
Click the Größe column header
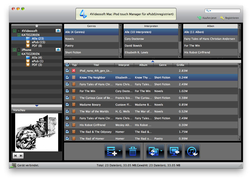[180, 65]
